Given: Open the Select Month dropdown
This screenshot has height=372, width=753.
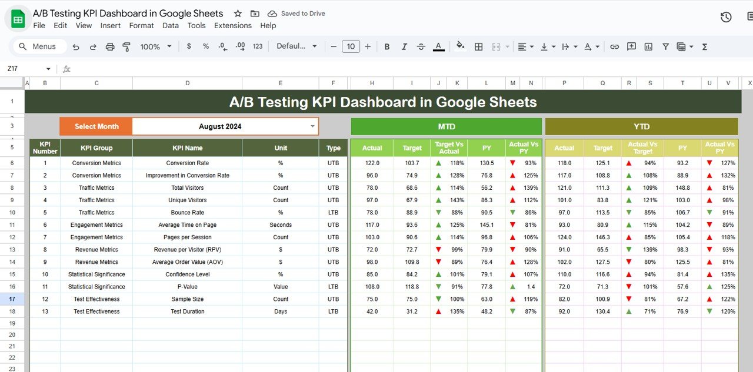Looking at the screenshot, I should [312, 126].
